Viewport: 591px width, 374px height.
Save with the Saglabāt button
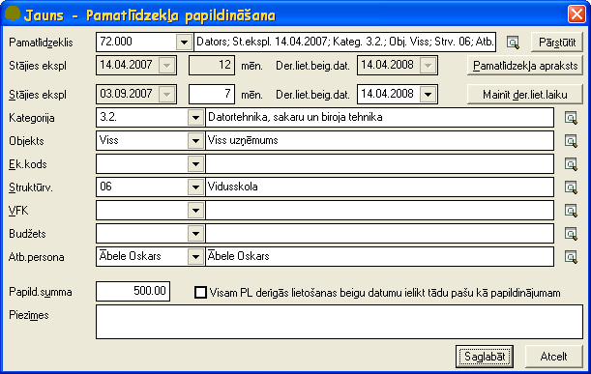click(x=485, y=357)
